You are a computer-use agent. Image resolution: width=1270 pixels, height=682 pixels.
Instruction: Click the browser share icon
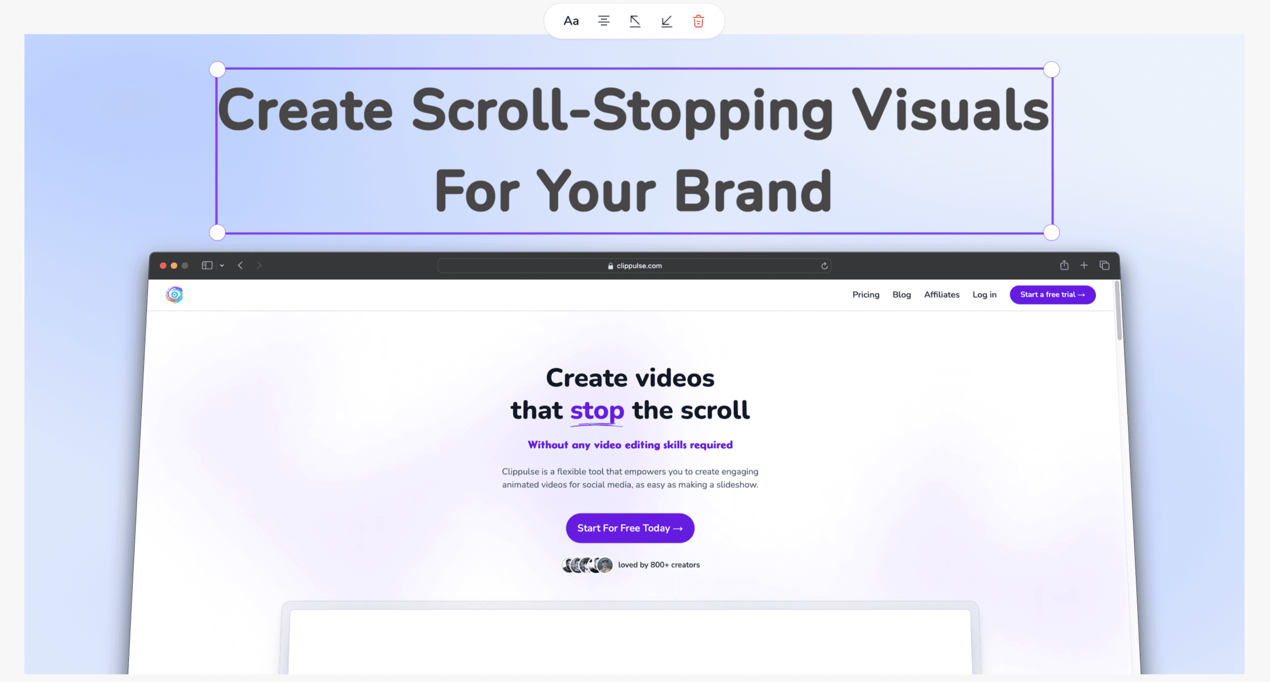(x=1064, y=265)
